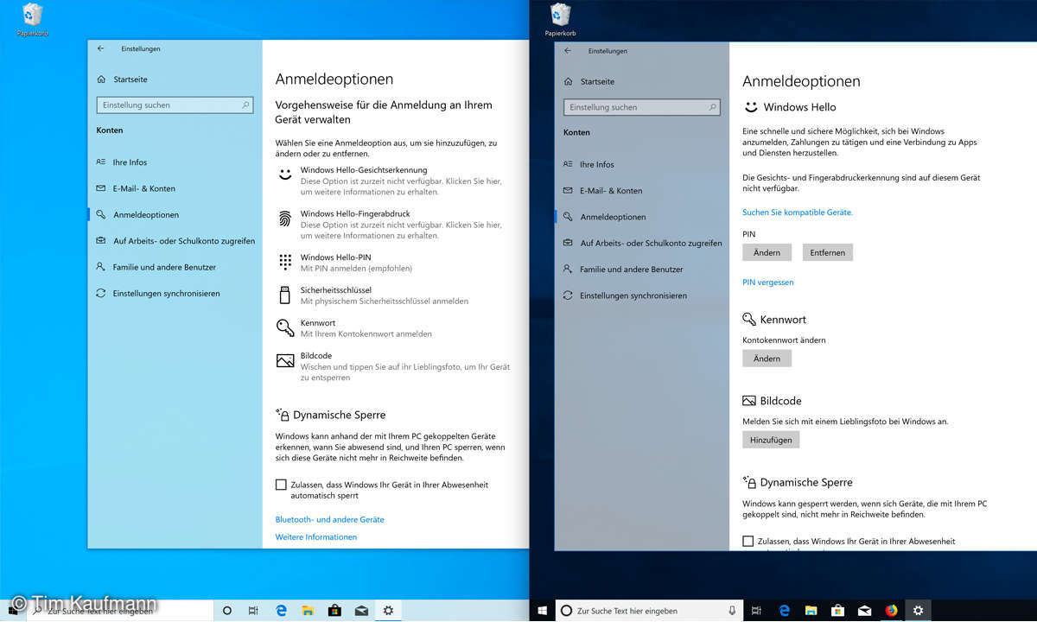Open Task View on the light taskbar
Image resolution: width=1037 pixels, height=622 pixels.
click(x=253, y=611)
